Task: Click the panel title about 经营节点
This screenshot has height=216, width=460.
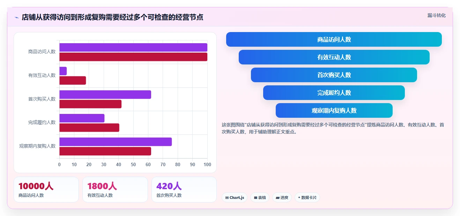Action: tap(112, 17)
